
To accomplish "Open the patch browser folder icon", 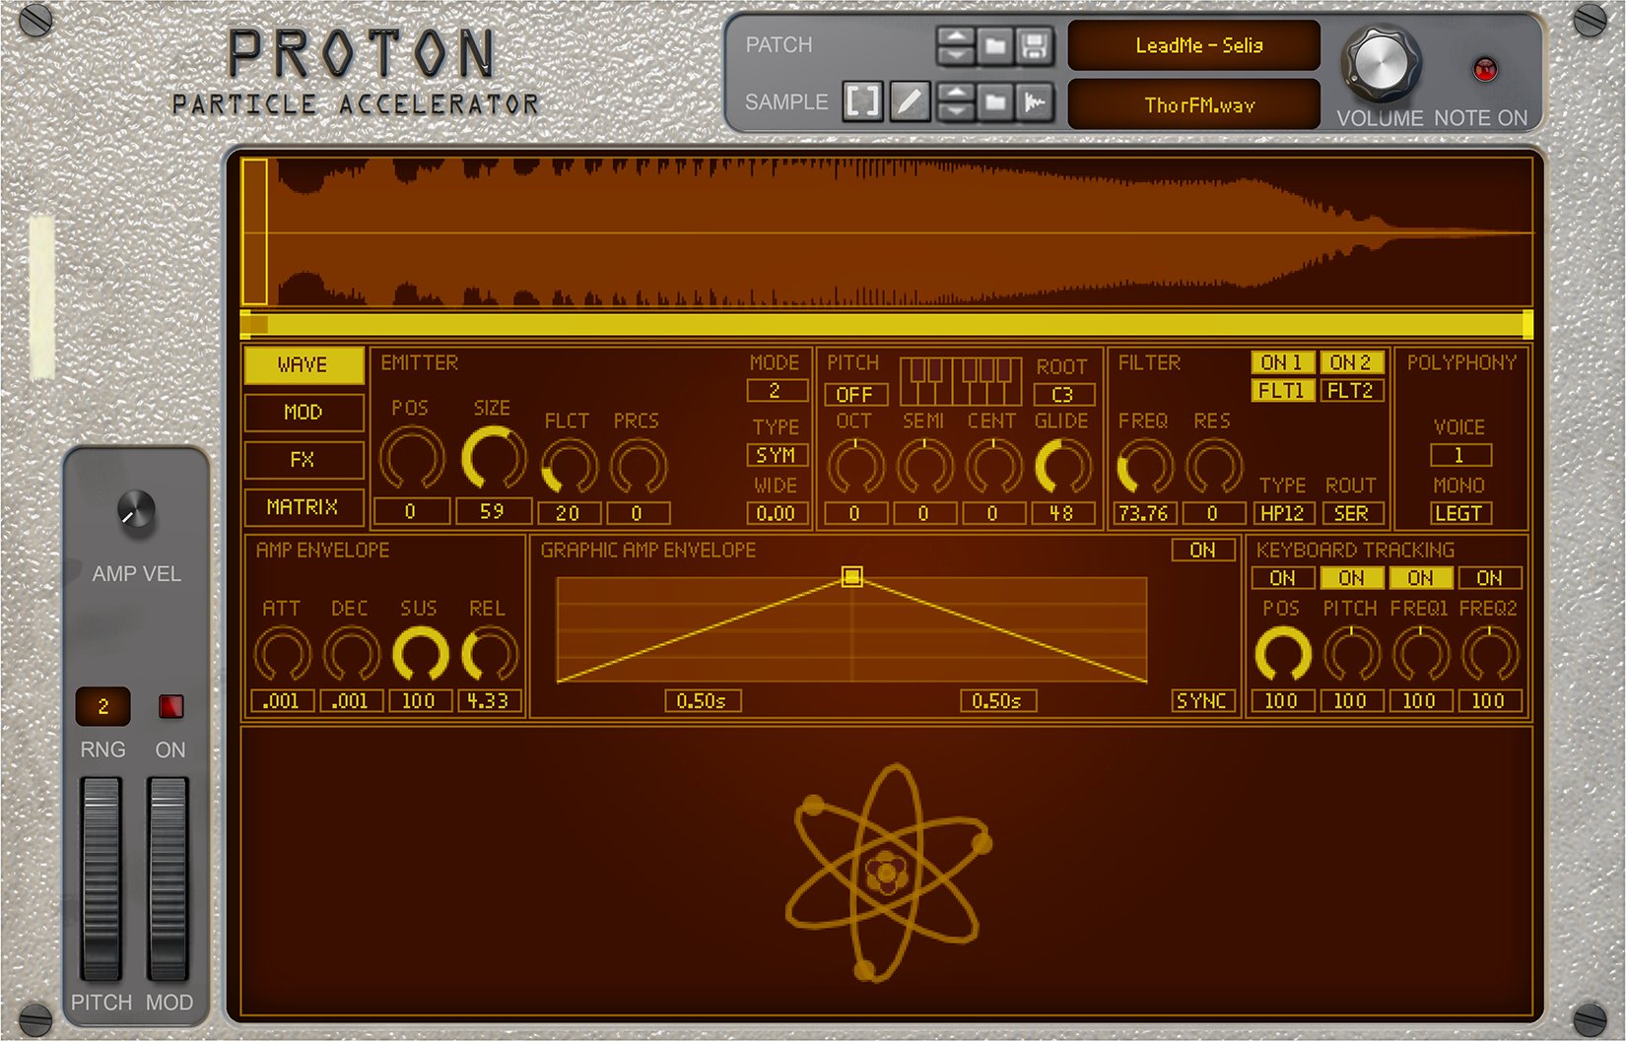I will click(x=995, y=45).
